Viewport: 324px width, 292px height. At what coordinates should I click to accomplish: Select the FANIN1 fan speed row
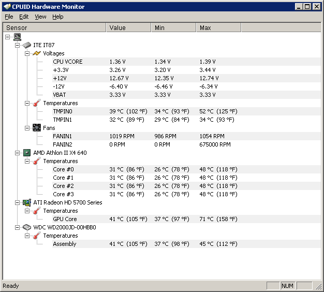[63, 136]
